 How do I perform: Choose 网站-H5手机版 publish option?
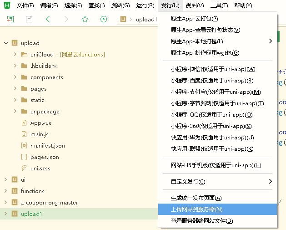(x=217, y=165)
